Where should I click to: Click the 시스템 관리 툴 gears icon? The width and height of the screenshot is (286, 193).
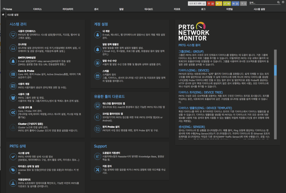(13, 113)
